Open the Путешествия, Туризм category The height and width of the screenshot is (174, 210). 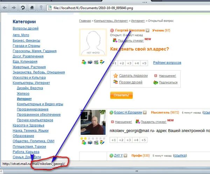(29, 147)
